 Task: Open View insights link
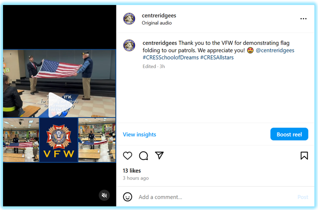tap(139, 134)
